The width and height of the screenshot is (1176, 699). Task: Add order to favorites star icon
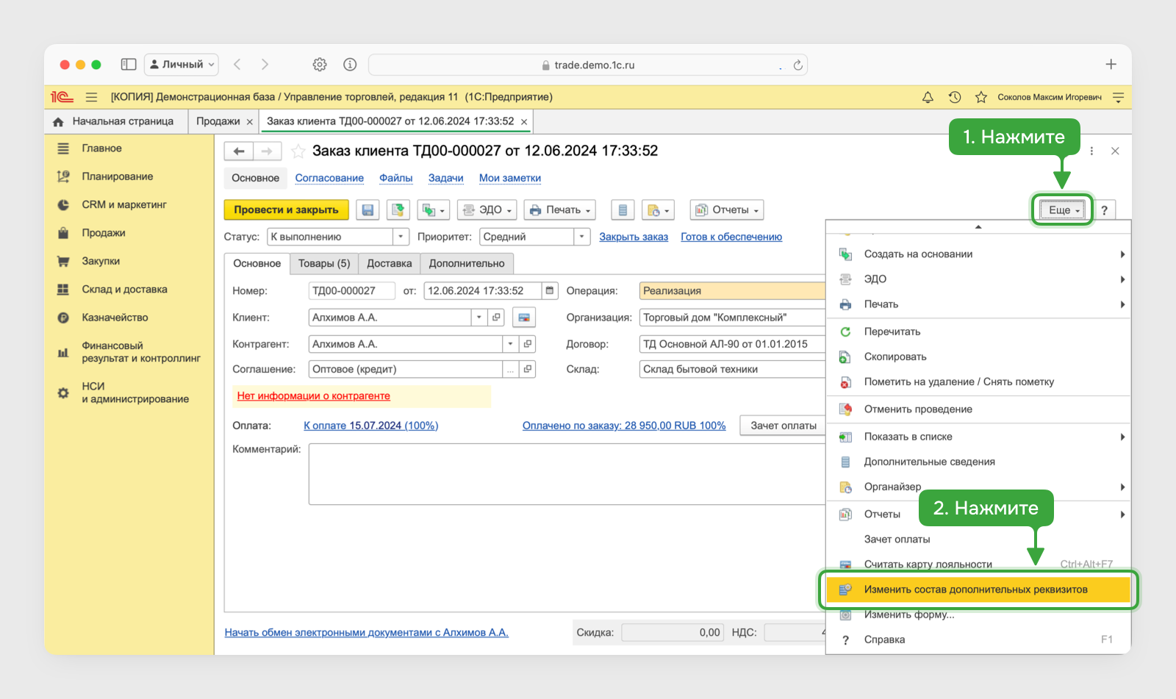298,151
